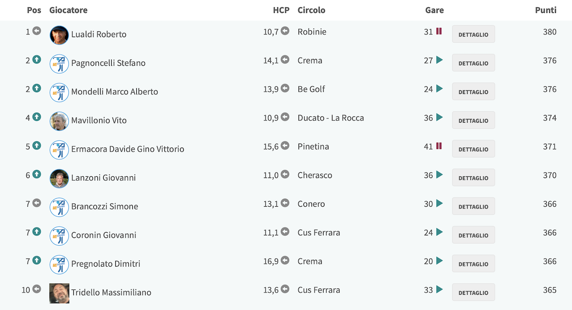Sort by the HCP column header
The height and width of the screenshot is (310, 572).
click(x=281, y=10)
